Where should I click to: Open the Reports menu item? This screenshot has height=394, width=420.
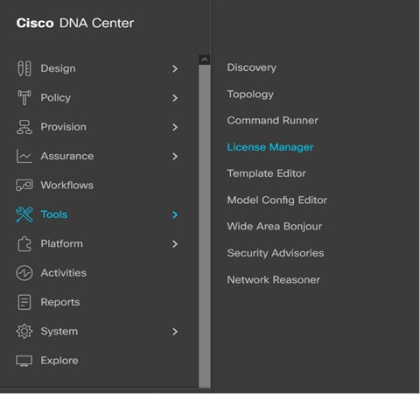pos(60,302)
